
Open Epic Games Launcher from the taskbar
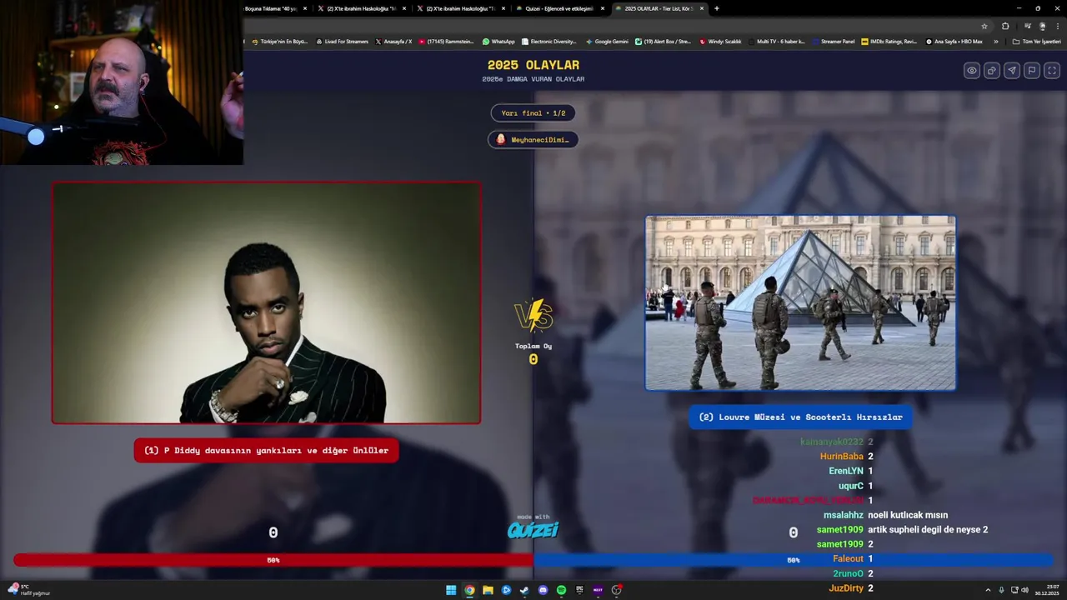(579, 590)
